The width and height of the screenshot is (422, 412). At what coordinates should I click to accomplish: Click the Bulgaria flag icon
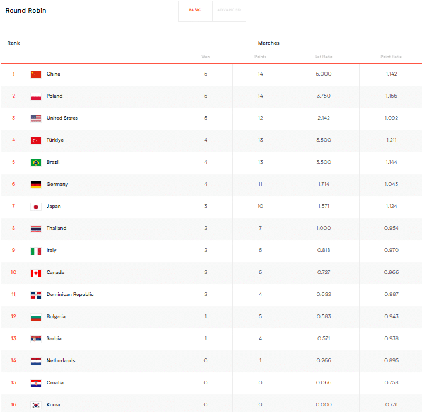point(36,317)
